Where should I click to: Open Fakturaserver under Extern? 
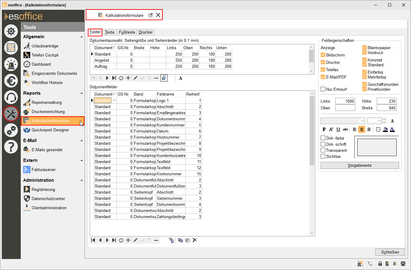click(x=44, y=170)
